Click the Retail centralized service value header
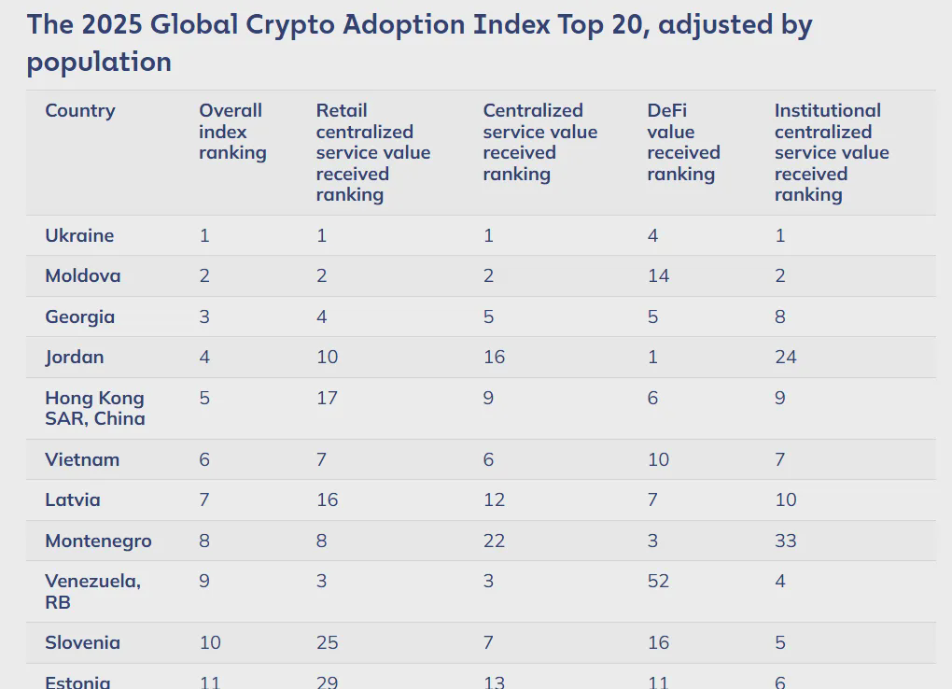Viewport: 952px width, 689px height. click(372, 152)
